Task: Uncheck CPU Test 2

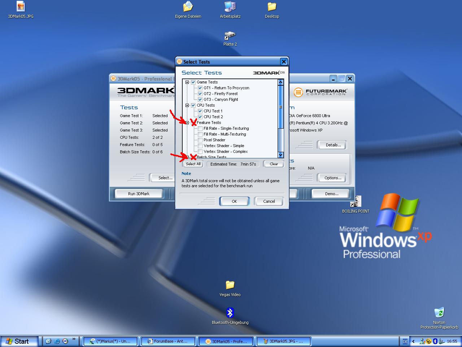Action: [200, 117]
